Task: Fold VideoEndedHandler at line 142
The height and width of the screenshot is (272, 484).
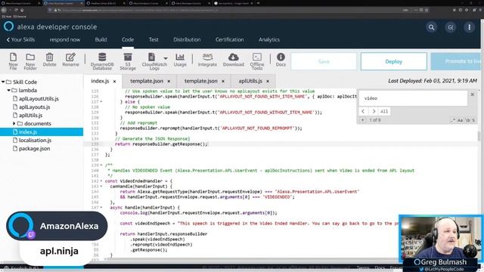Action: [101, 181]
